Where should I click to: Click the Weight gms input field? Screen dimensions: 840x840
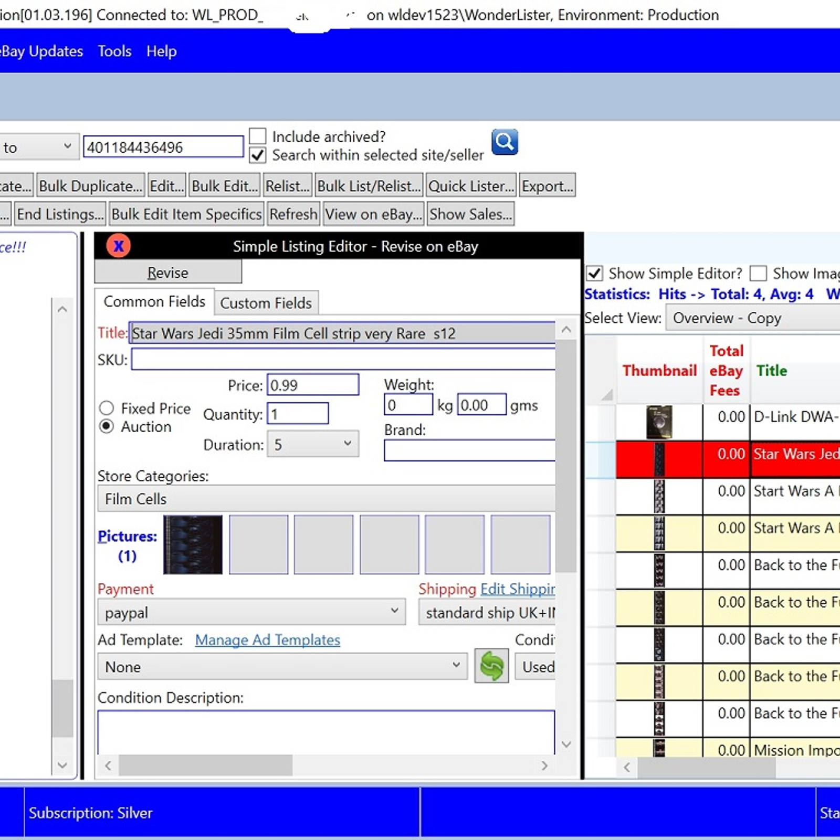[482, 405]
